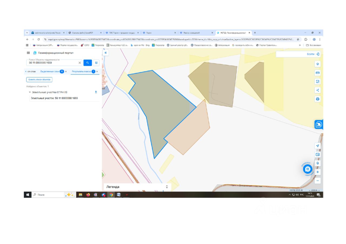346x244 pixels.
Task: Open the map layers tool
Action: (x=318, y=64)
